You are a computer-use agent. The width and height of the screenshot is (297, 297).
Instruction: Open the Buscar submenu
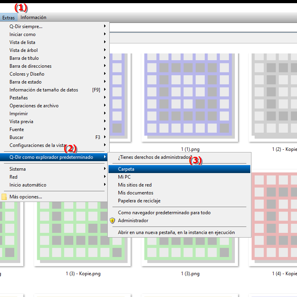click(55, 137)
